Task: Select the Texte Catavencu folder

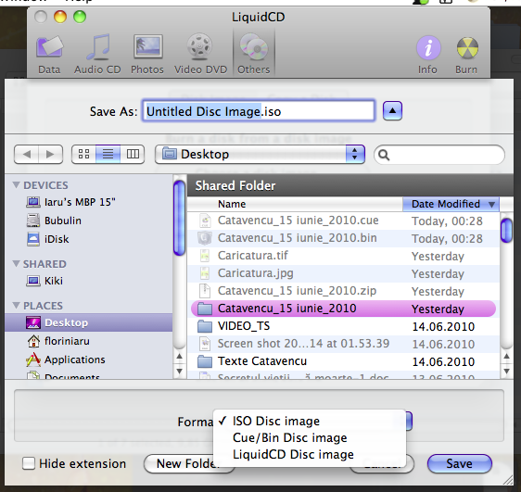Action: 343,361
